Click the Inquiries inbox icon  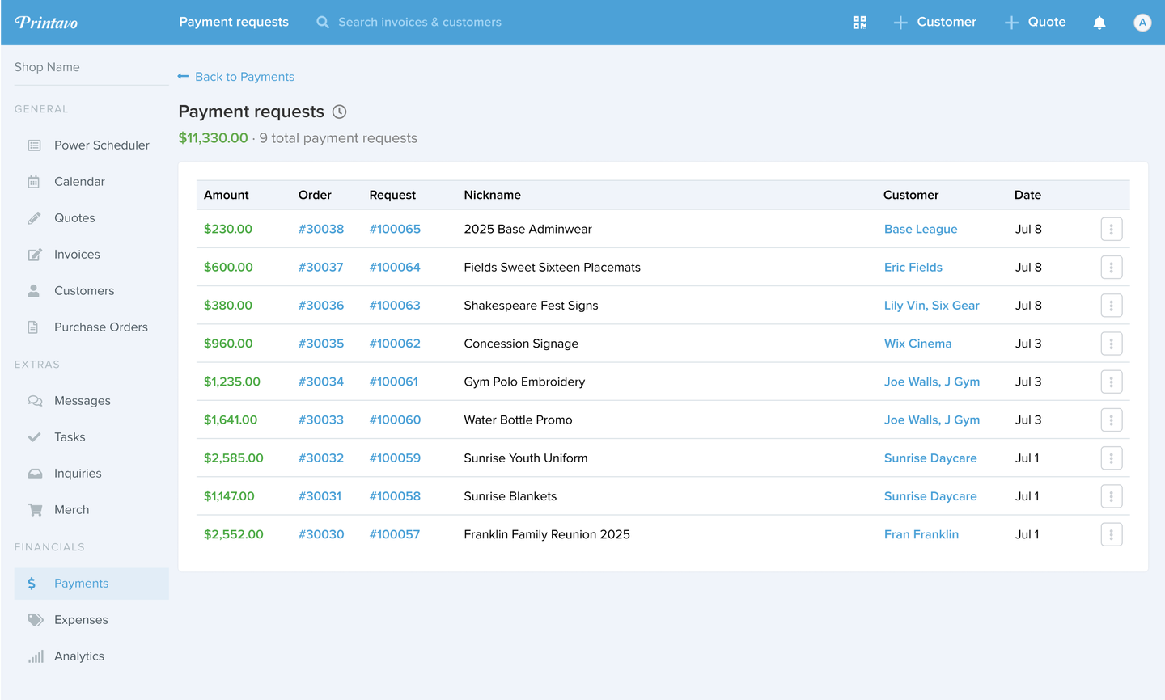tap(35, 474)
